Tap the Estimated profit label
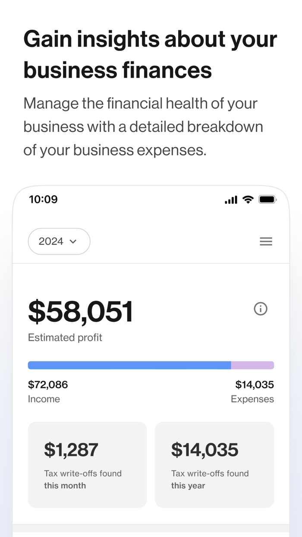The height and width of the screenshot is (537, 302). click(65, 338)
